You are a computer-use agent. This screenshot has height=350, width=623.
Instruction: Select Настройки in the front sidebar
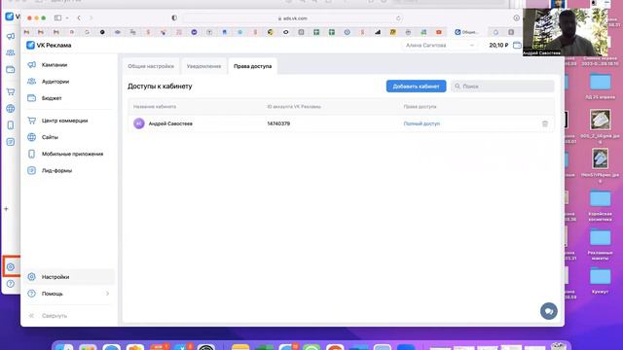tap(69, 276)
